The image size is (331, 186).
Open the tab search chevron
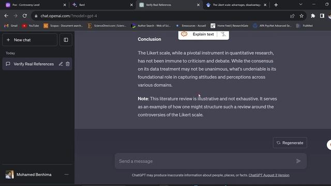click(x=300, y=5)
